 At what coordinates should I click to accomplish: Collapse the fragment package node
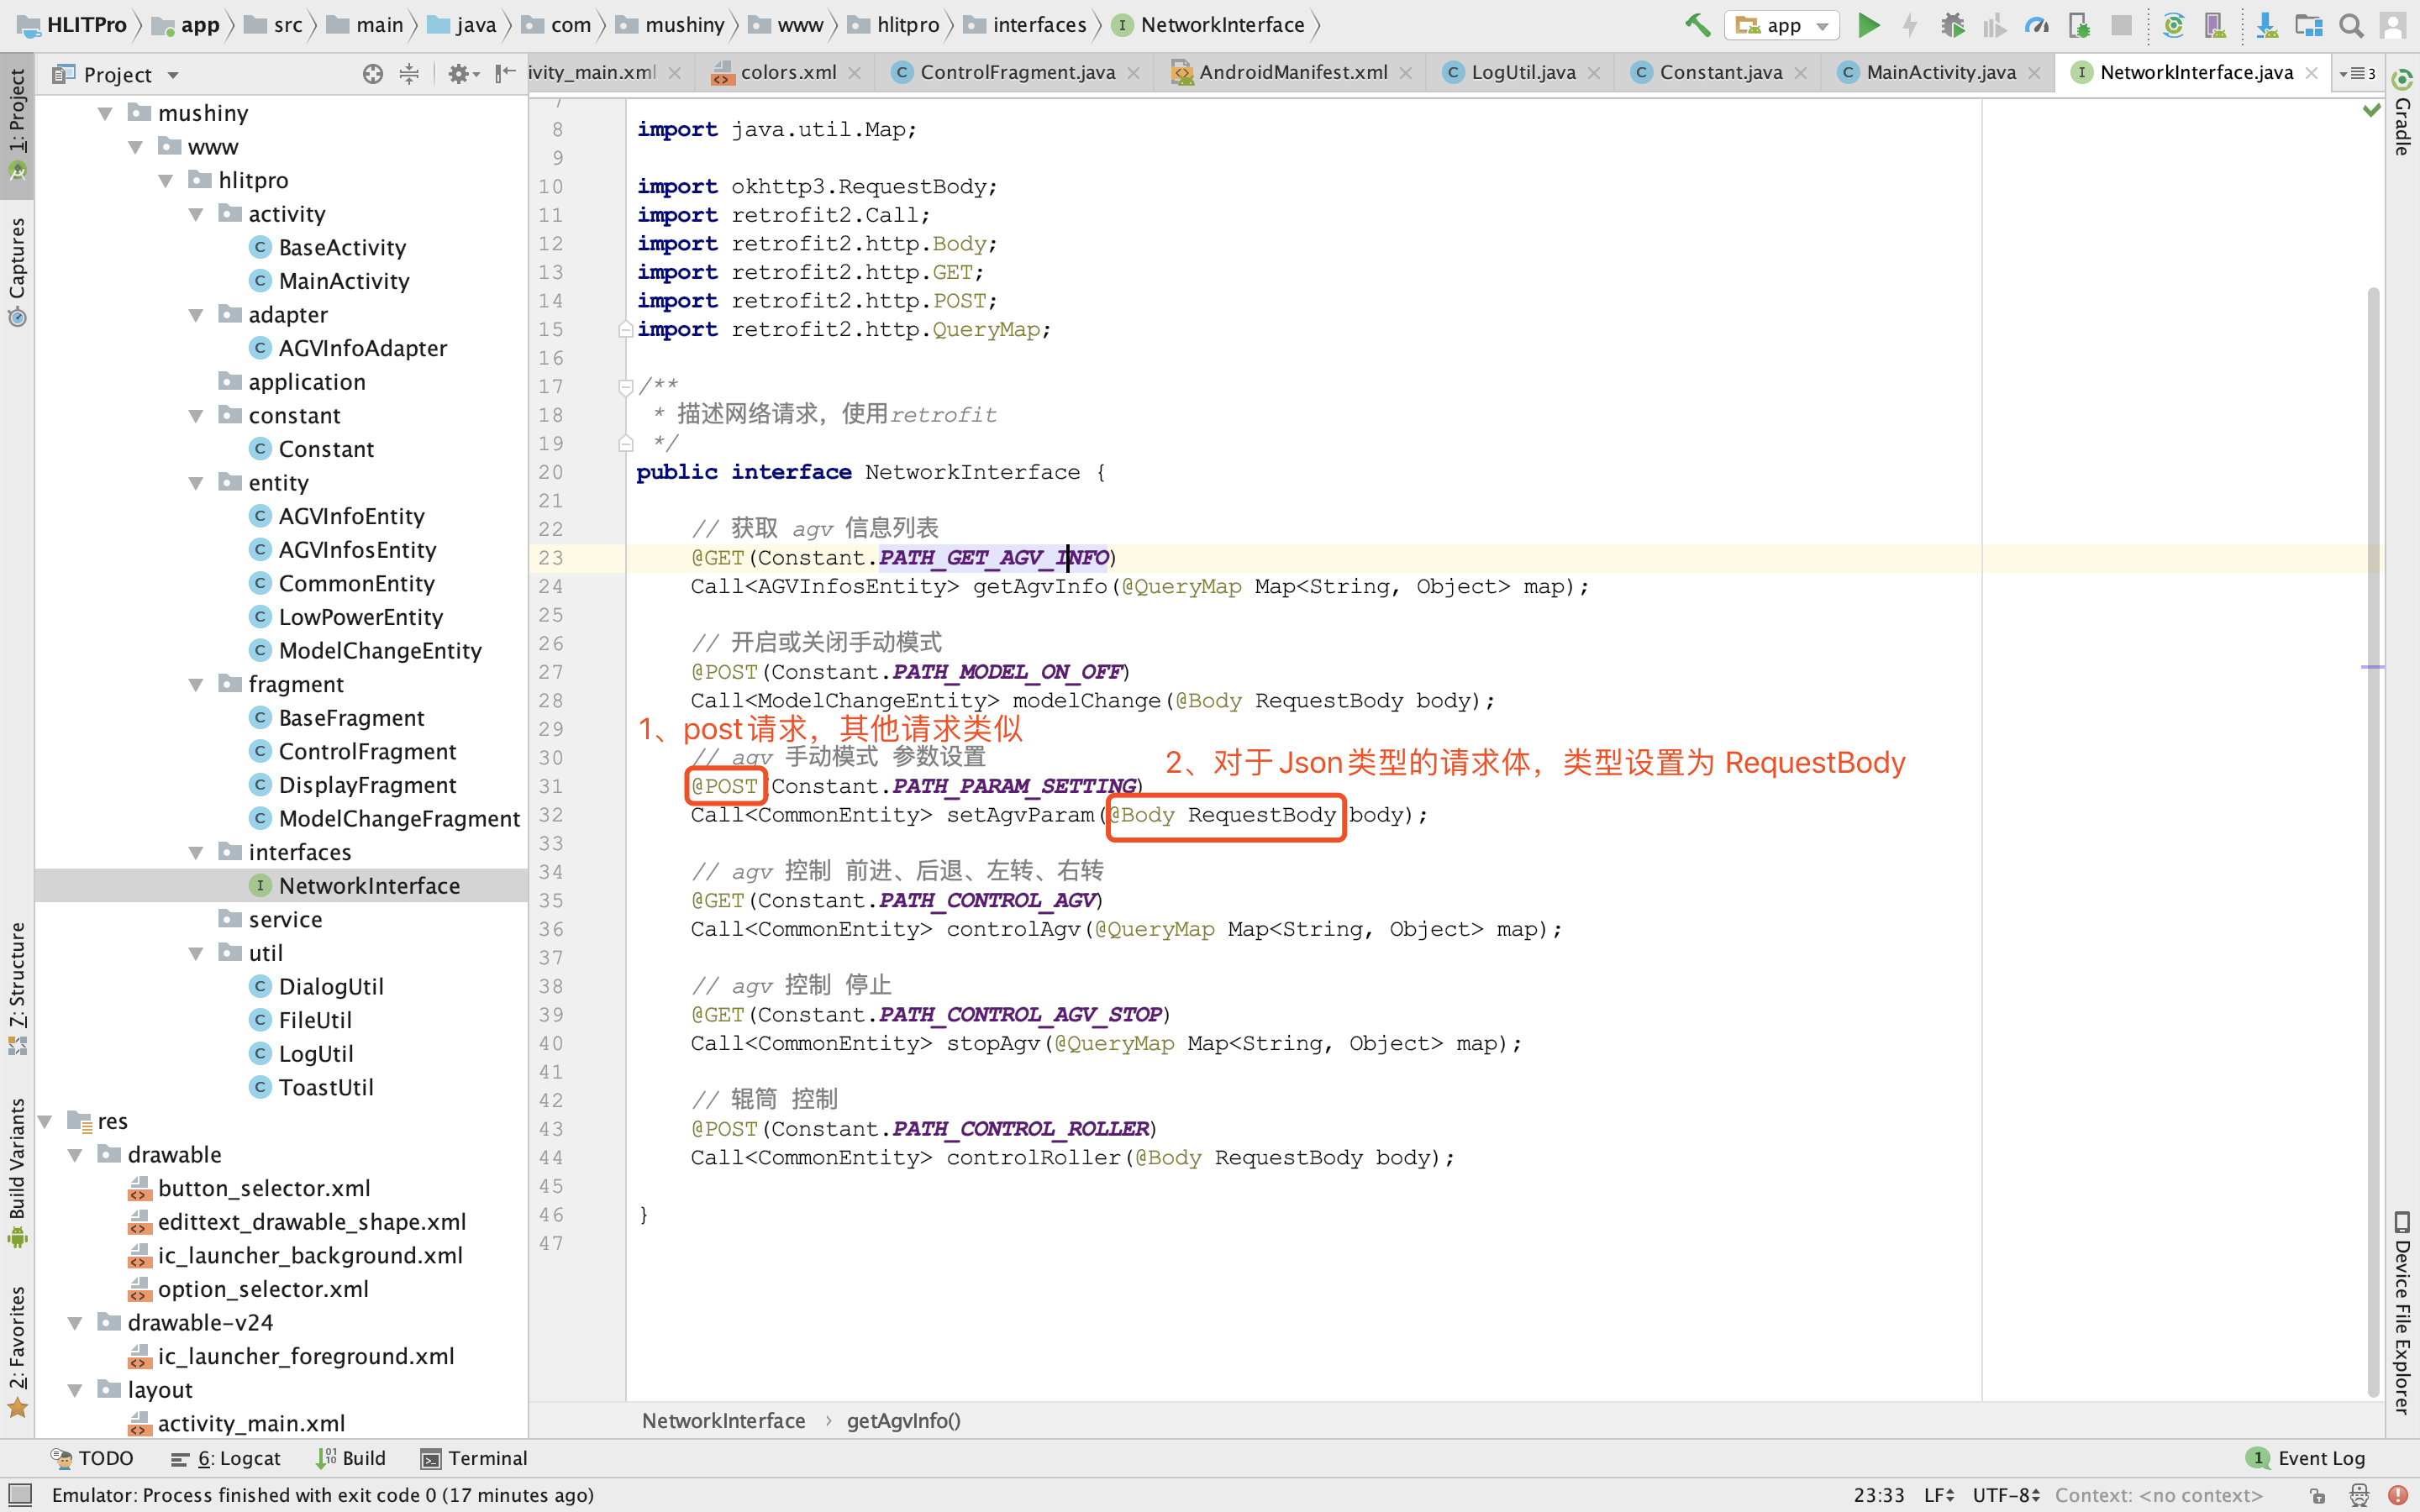coord(196,685)
